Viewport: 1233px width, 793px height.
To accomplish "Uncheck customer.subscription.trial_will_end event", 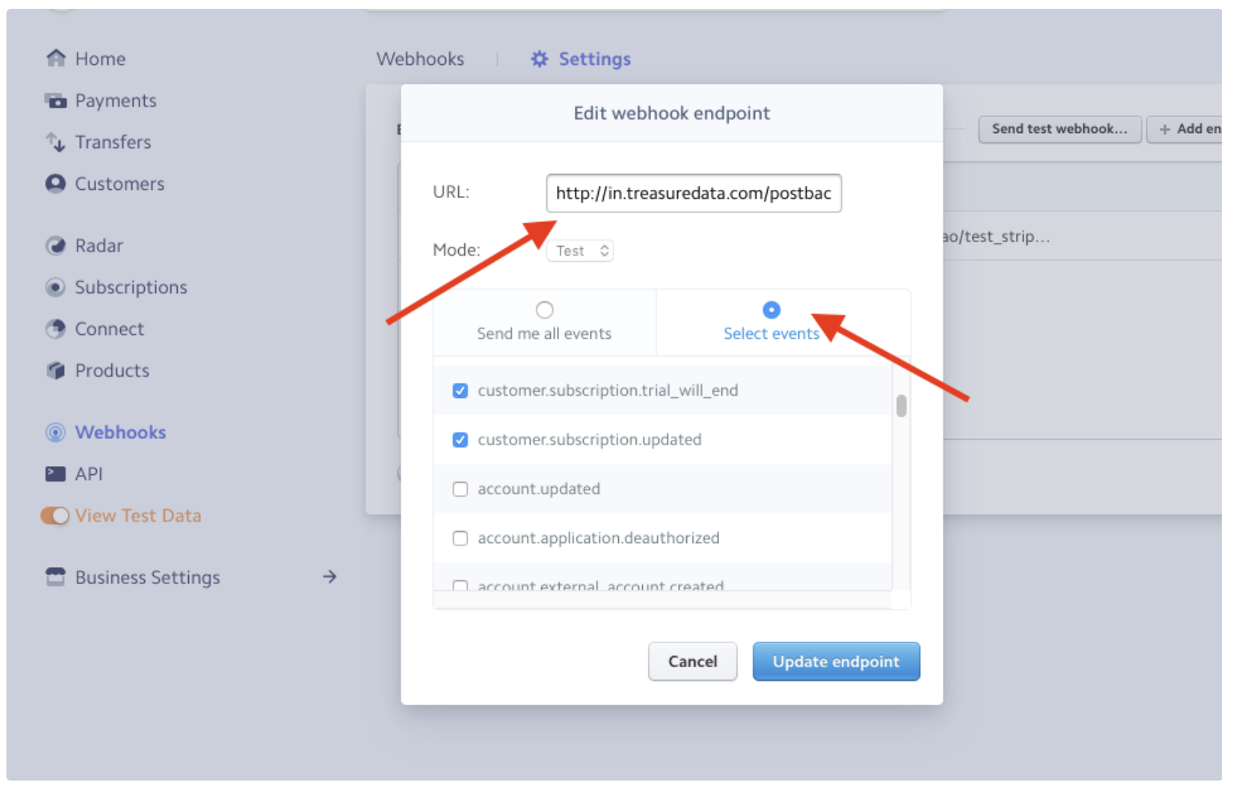I will click(460, 391).
